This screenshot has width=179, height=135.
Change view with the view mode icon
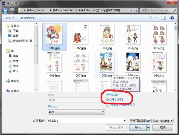click(151, 18)
